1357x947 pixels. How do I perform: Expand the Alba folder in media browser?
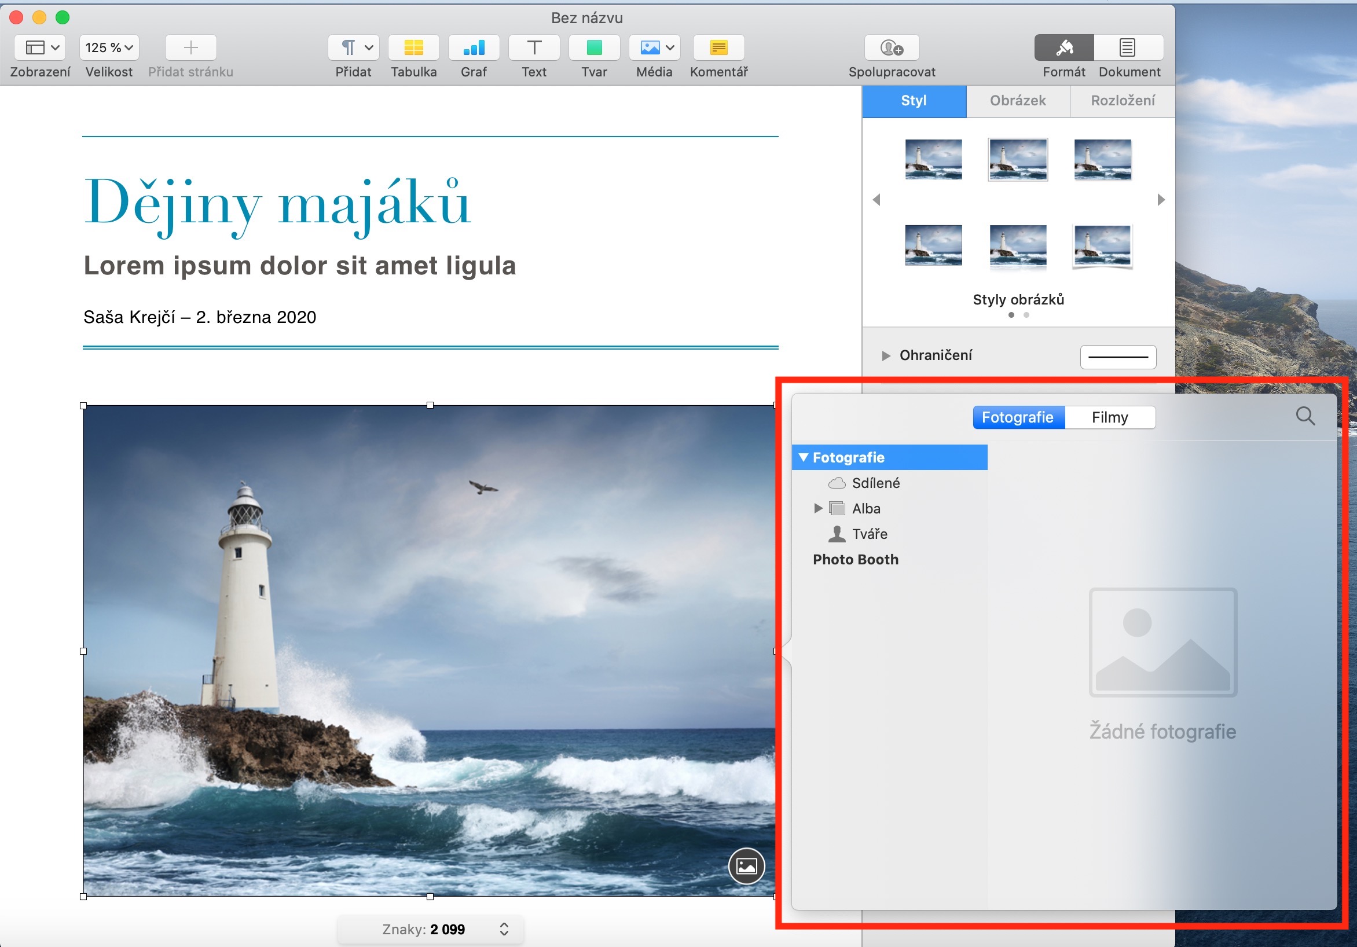coord(818,508)
